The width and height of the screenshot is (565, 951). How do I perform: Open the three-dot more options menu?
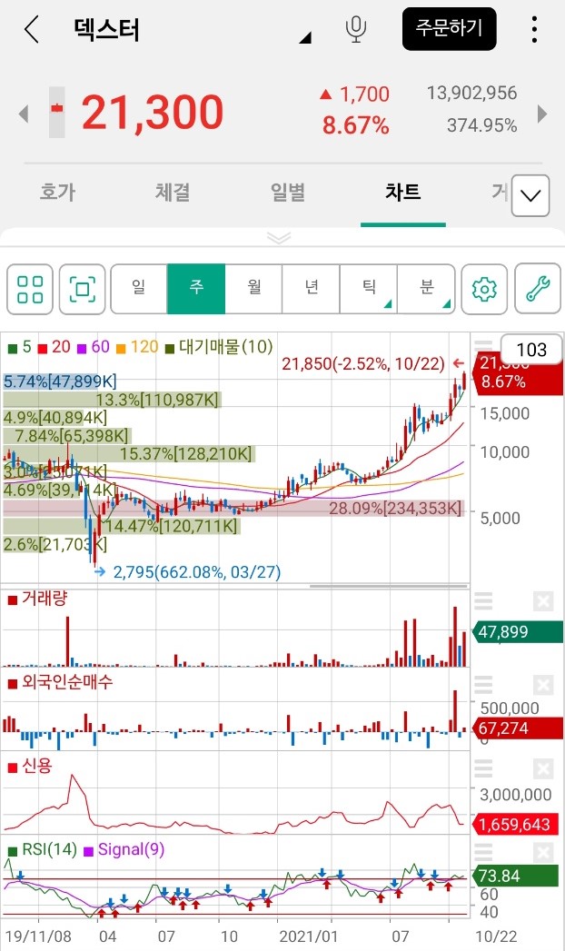(x=534, y=29)
